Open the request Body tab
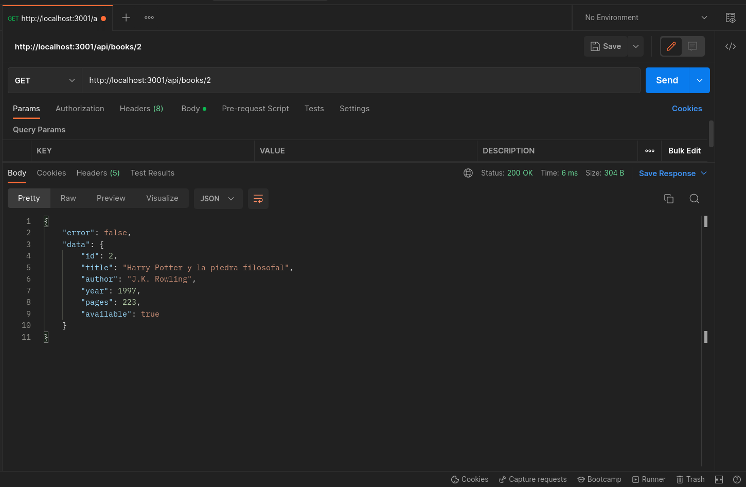The width and height of the screenshot is (746, 487). click(193, 109)
